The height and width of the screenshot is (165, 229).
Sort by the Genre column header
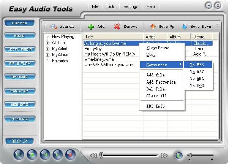tap(201, 36)
